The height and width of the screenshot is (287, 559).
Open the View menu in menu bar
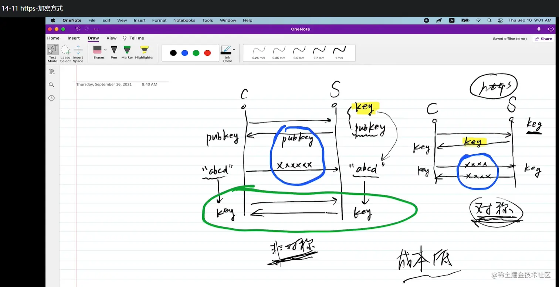(x=122, y=20)
